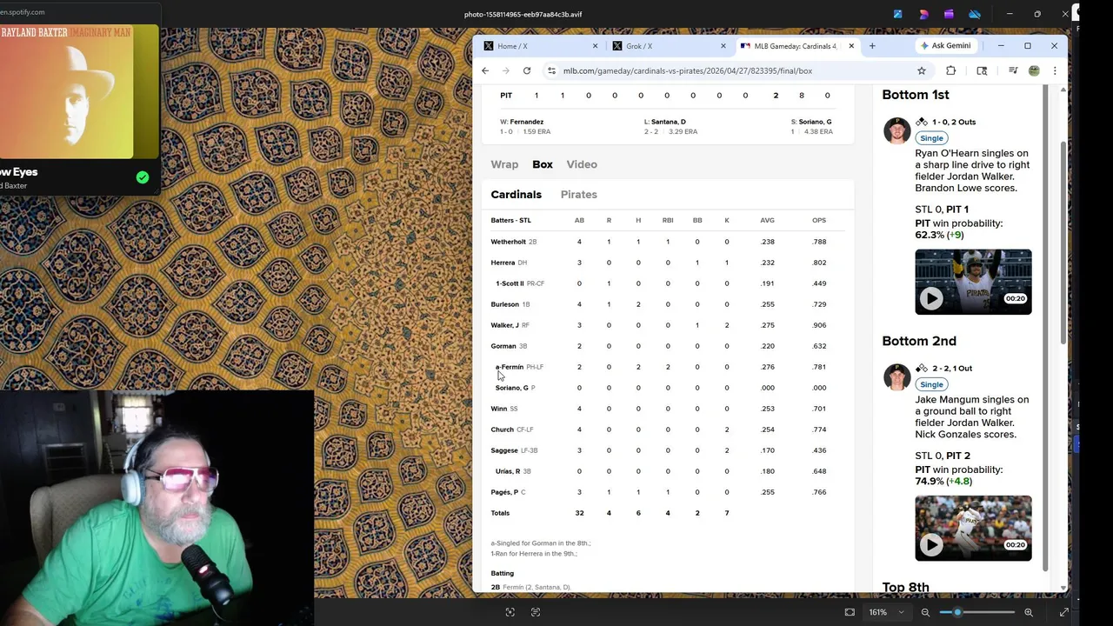Click the green saved checkmark in Spotify
1113x626 pixels.
pos(143,177)
